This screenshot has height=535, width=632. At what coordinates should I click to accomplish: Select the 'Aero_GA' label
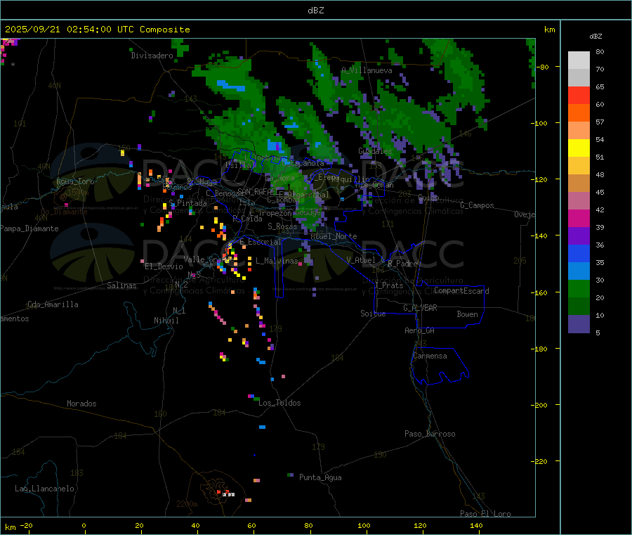420,330
